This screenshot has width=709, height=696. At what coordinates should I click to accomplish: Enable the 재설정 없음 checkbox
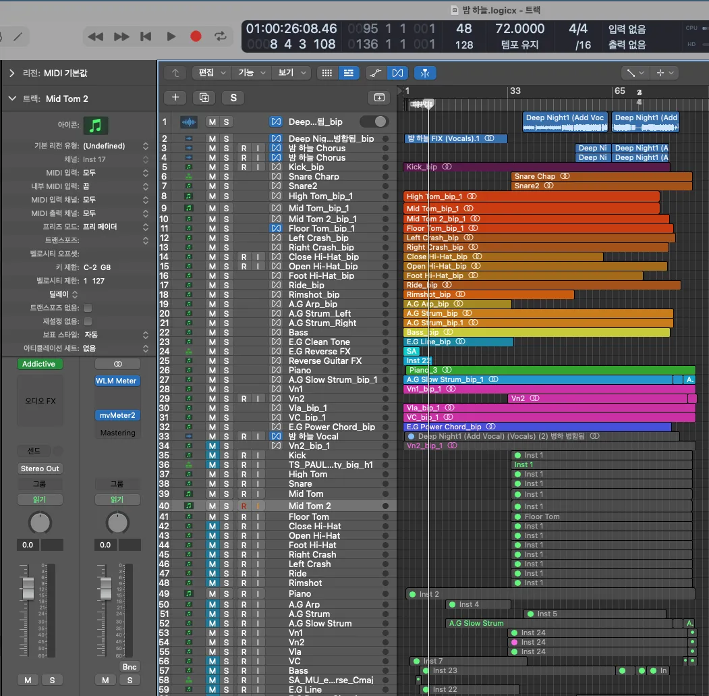coord(88,321)
